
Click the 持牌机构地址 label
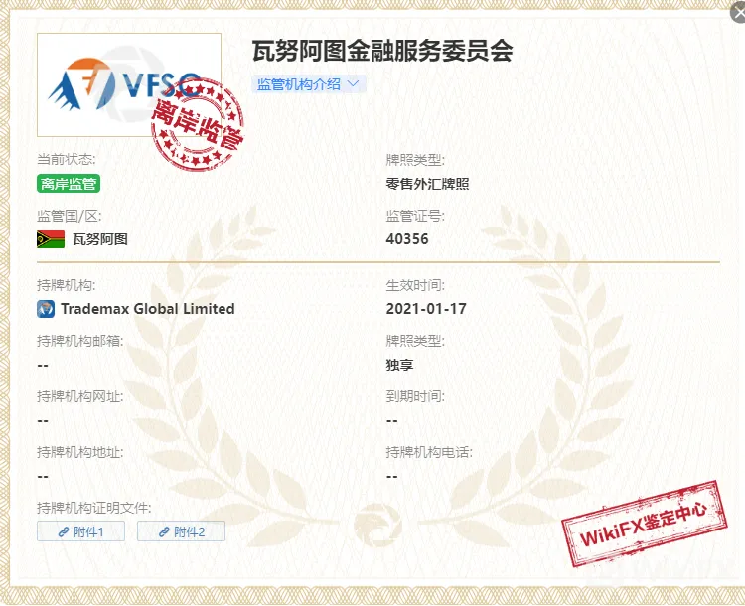[79, 452]
